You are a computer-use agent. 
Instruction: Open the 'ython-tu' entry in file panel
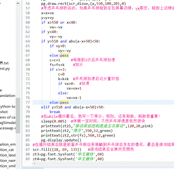pyautogui.click(x=8, y=106)
